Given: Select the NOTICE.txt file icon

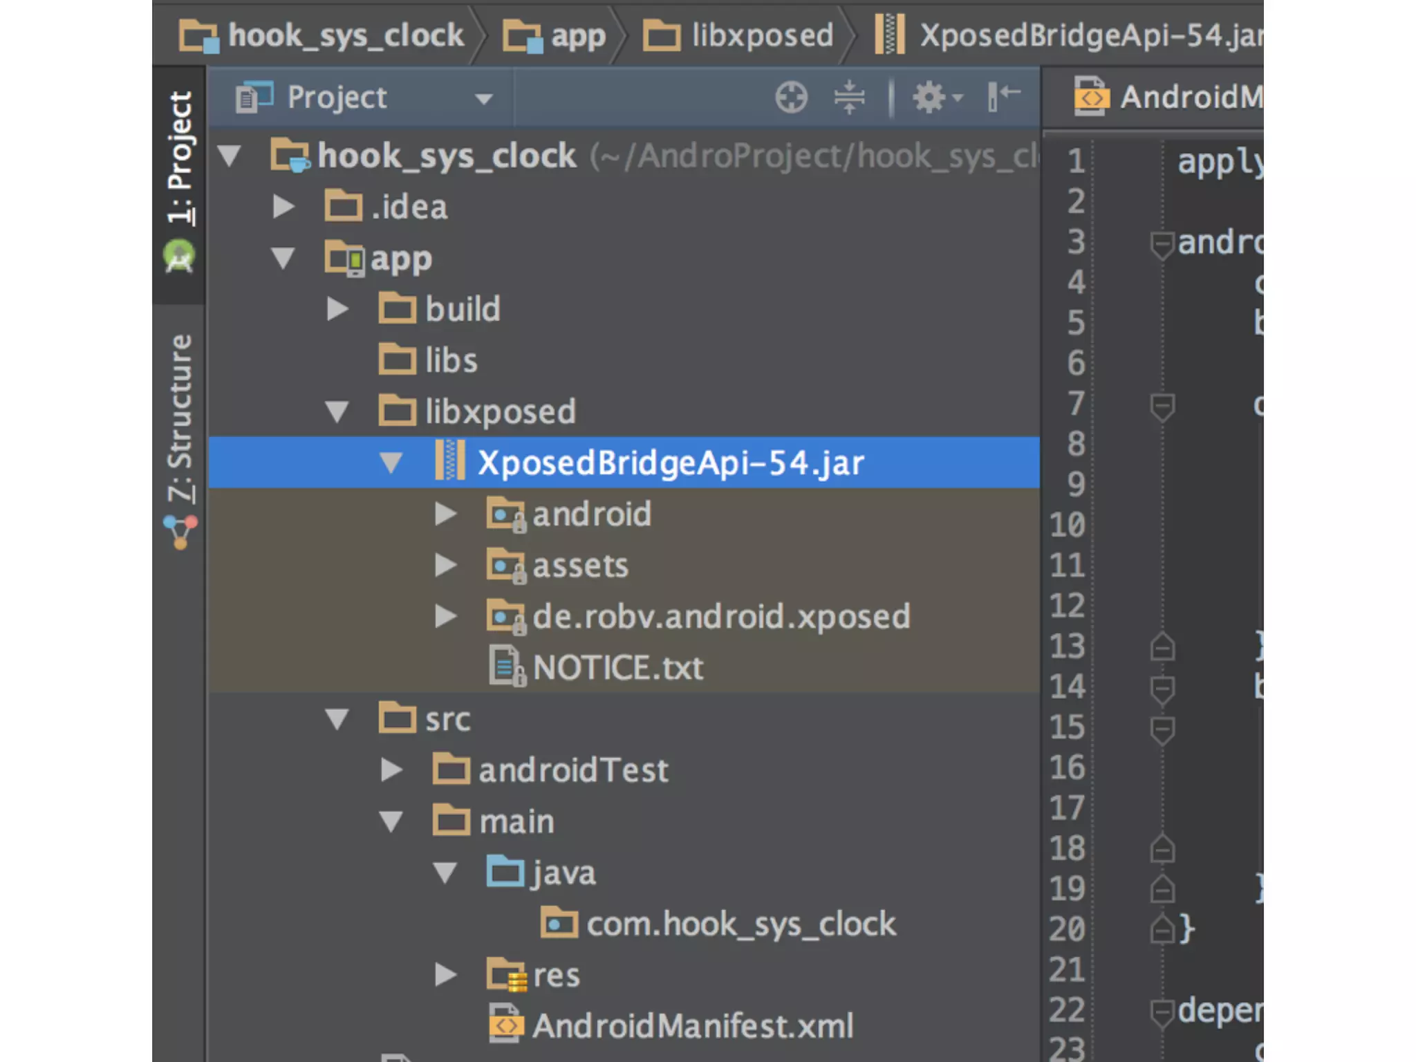Looking at the screenshot, I should [x=507, y=667].
